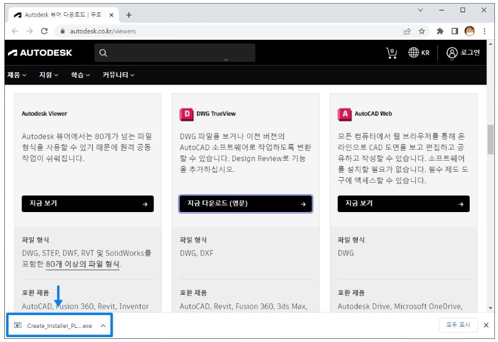Image resolution: width=498 pixels, height=342 pixels.
Task: Share this page via share icon
Action: coord(407,31)
